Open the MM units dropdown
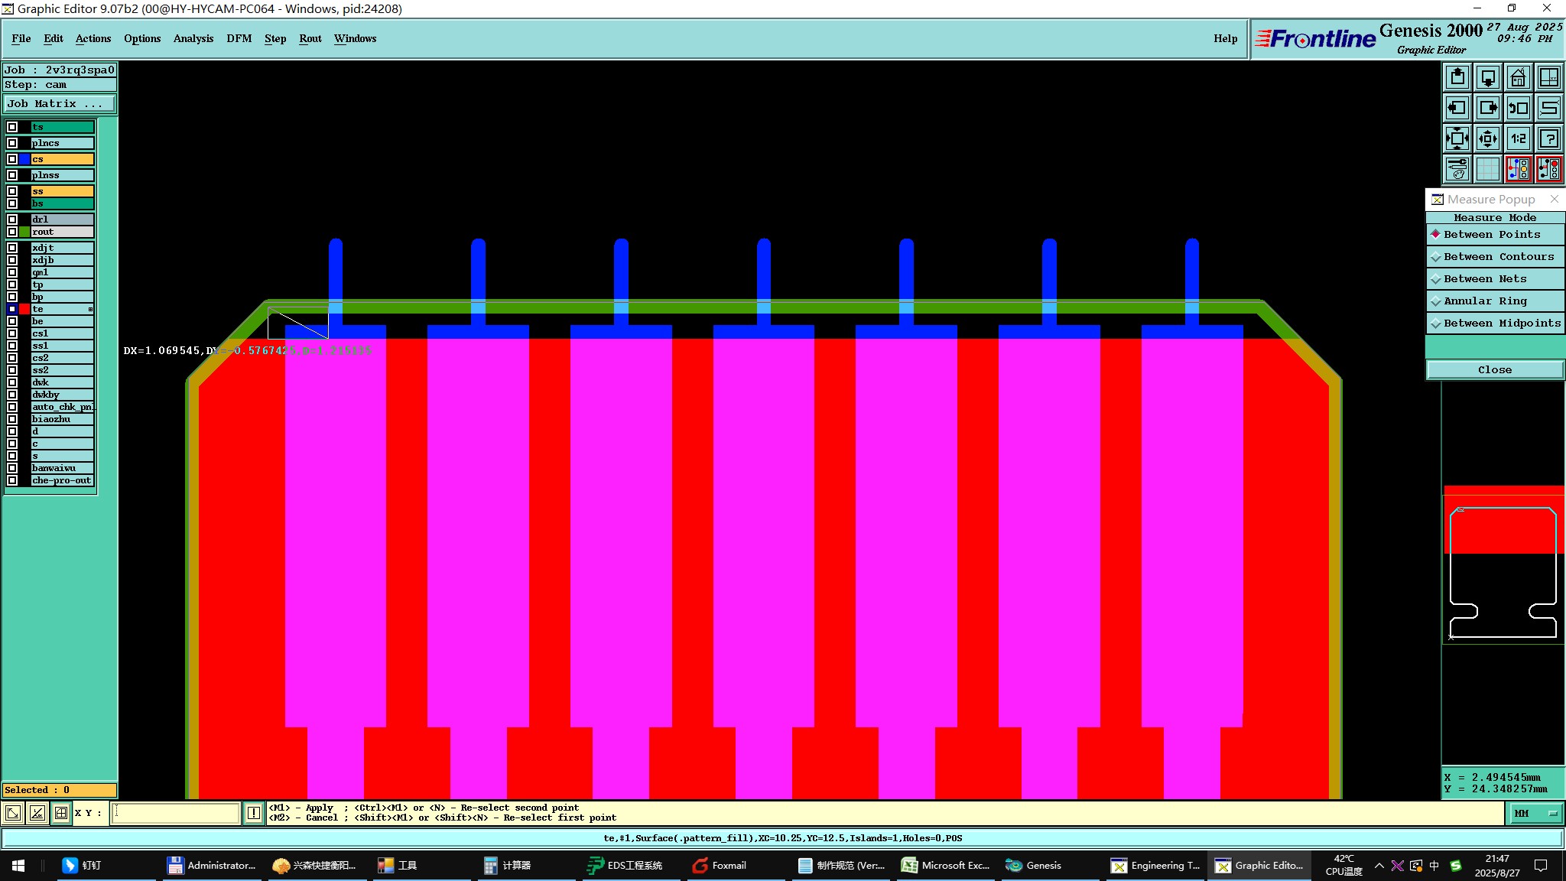This screenshot has width=1566, height=881. click(1535, 813)
